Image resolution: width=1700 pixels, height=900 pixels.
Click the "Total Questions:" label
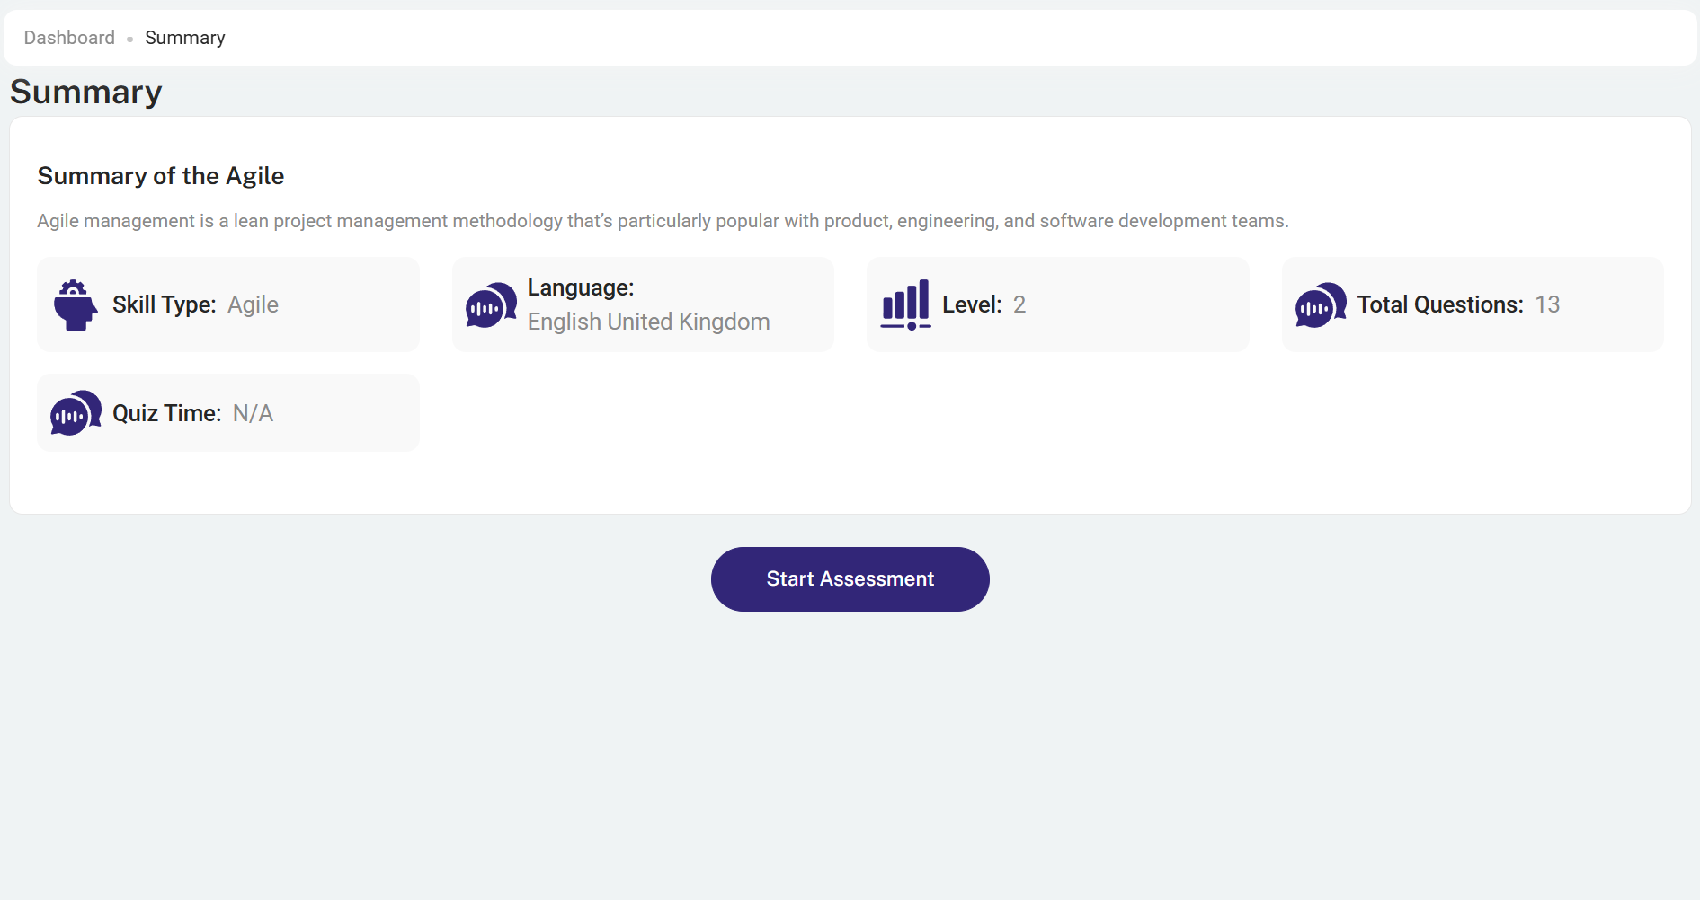(1439, 305)
